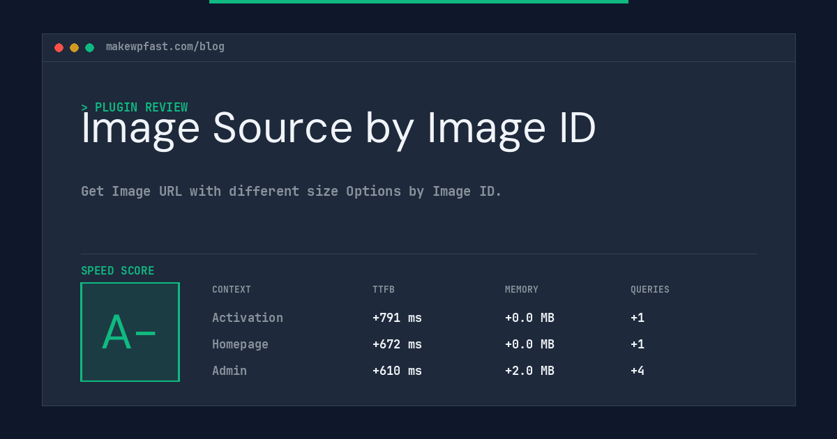Click the description about Image URL sizes
Screen dimensions: 837x439
coord(292,191)
